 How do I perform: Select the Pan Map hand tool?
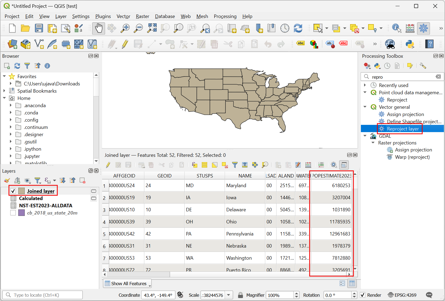98,28
